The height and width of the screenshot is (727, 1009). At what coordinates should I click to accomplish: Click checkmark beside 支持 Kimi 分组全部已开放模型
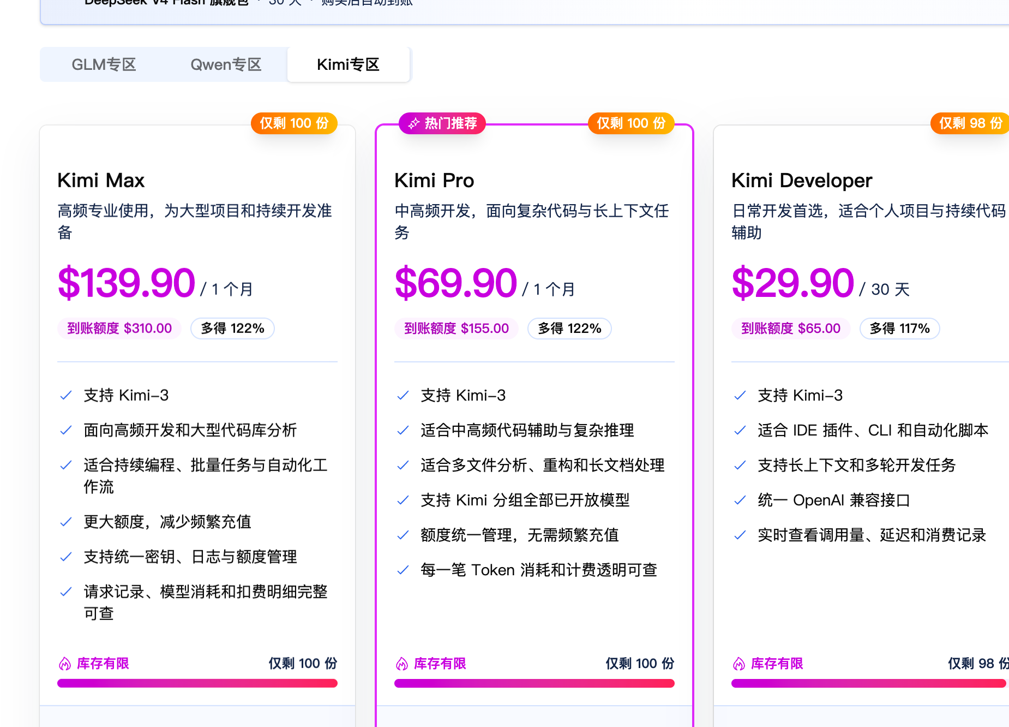coord(403,500)
